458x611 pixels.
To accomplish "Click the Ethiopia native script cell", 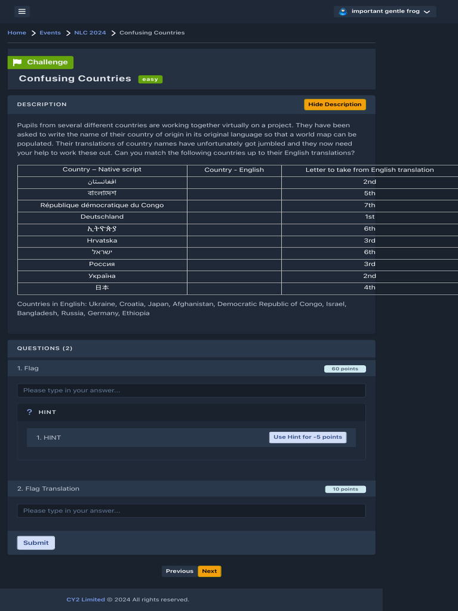I will coord(102,229).
